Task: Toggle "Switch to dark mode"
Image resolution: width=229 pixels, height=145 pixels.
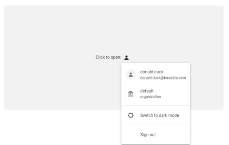Action: [x=156, y=115]
